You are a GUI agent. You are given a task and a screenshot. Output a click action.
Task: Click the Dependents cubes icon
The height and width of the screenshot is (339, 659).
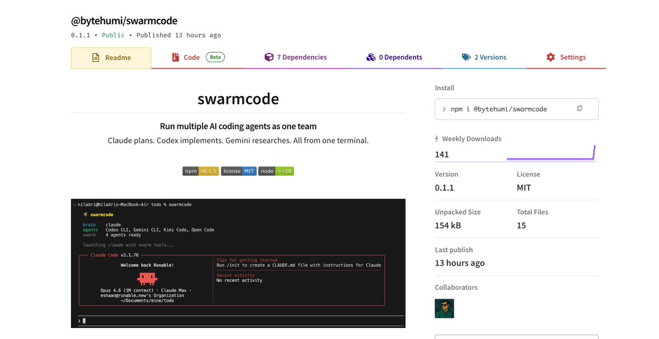pos(371,57)
